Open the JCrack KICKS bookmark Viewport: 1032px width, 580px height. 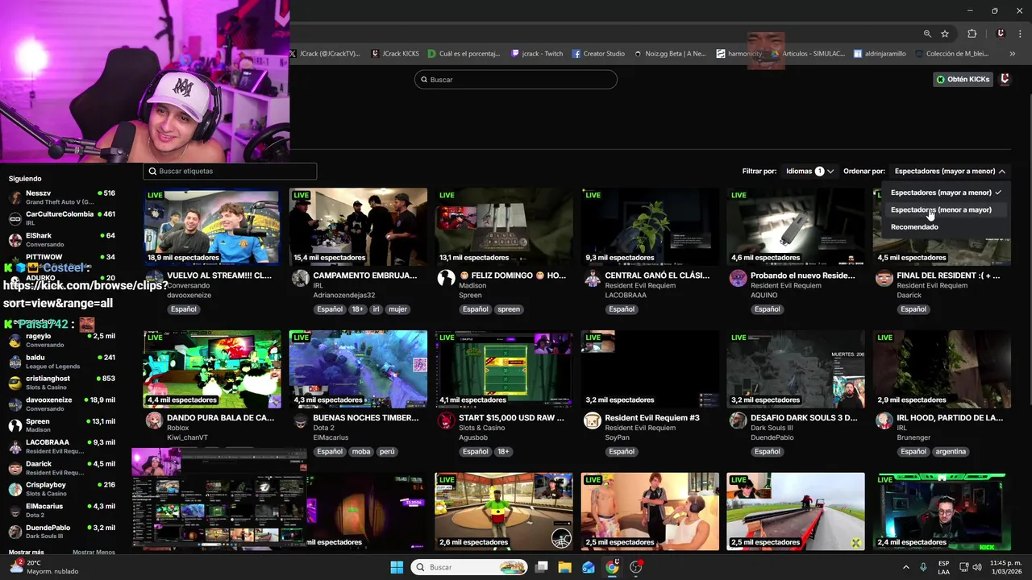point(395,54)
